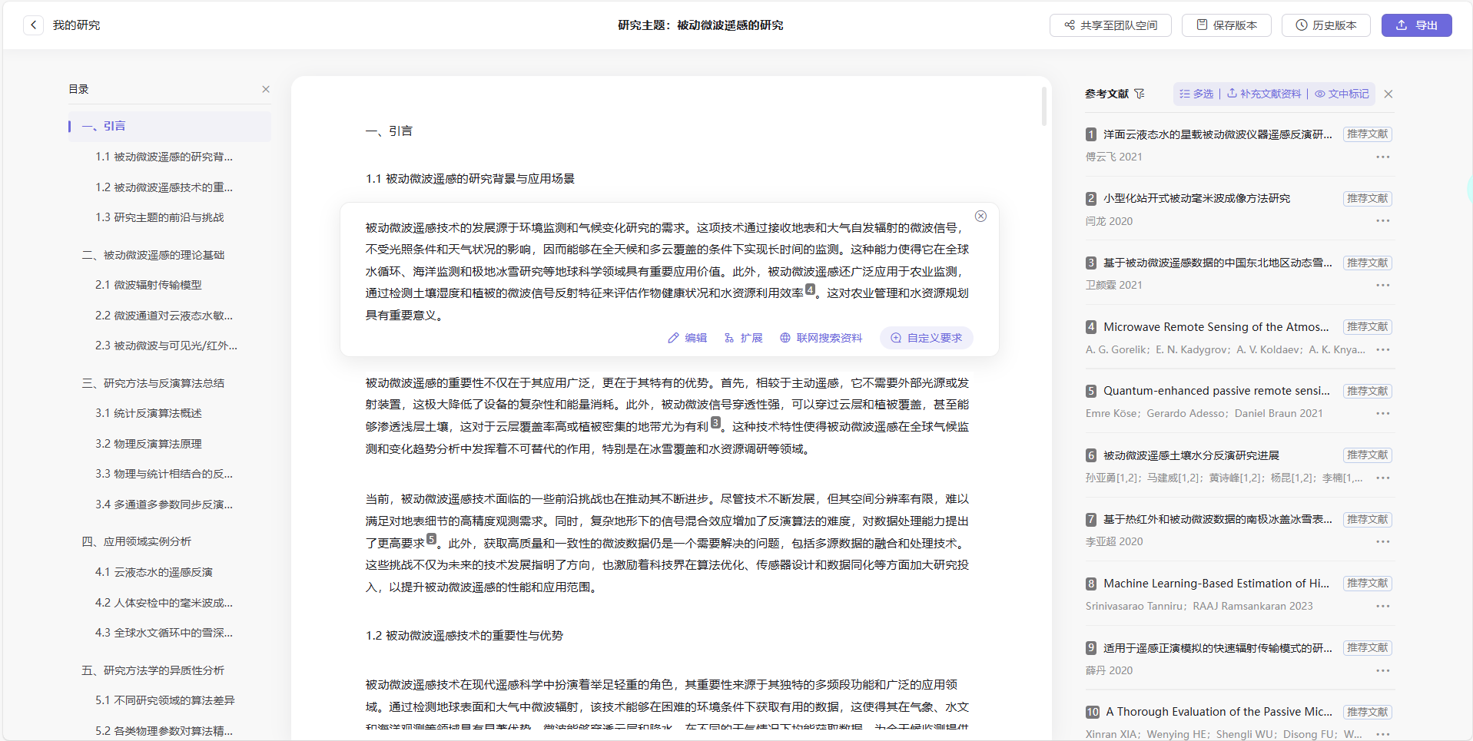Click citation marker 4 in the first paragraph
The width and height of the screenshot is (1473, 741).
click(x=810, y=289)
